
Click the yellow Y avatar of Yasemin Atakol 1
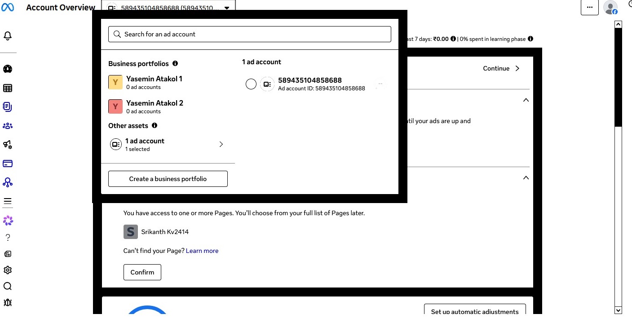click(x=115, y=82)
